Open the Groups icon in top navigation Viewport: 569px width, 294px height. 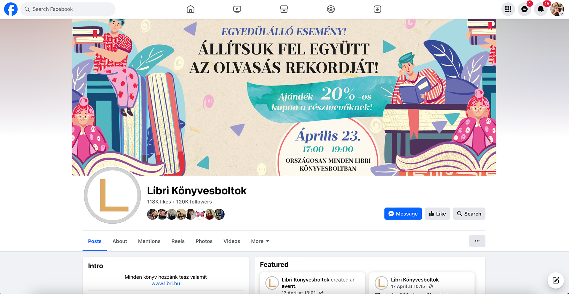pyautogui.click(x=331, y=9)
